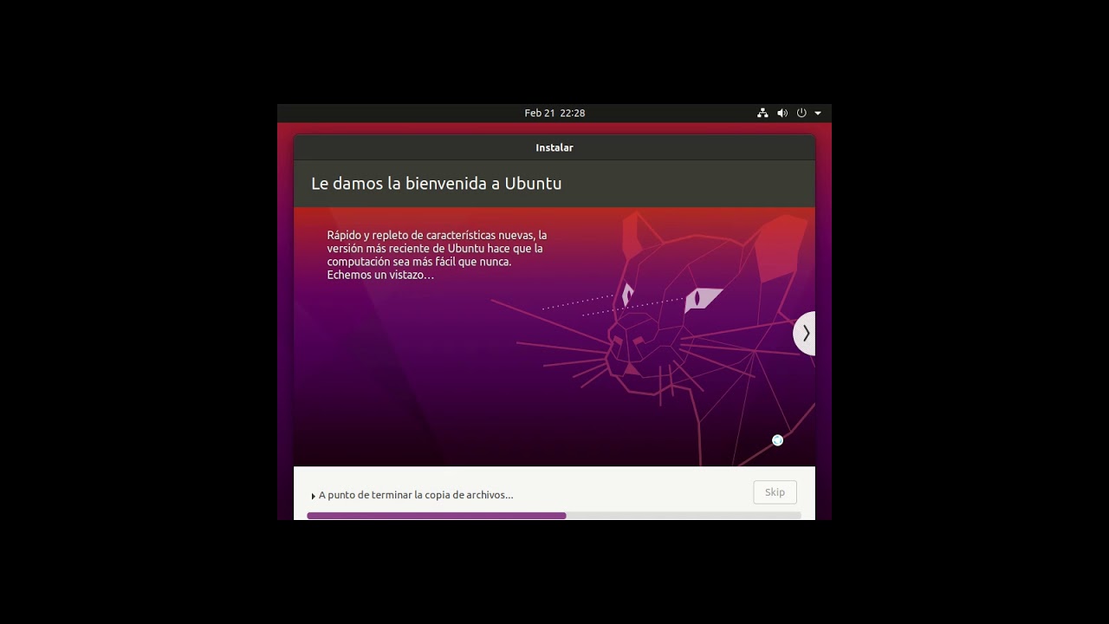Click the 'Instalar' window title bar
1109x624 pixels.
click(554, 147)
